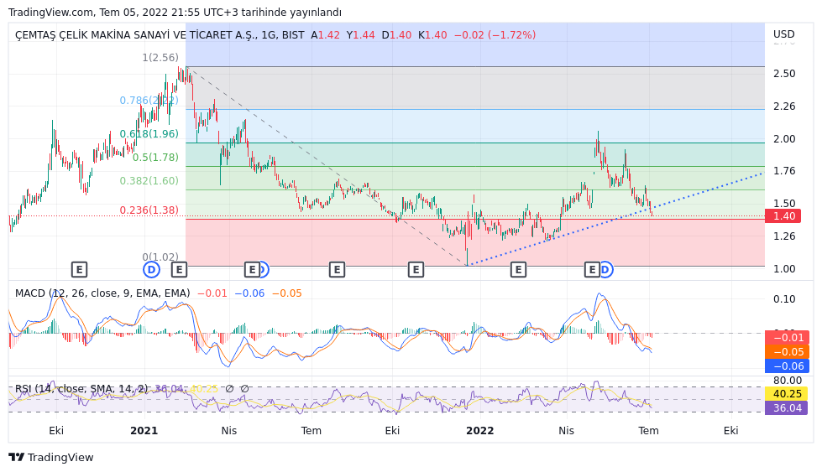The image size is (822, 472).
Task: Click the yellow 40.25 RSI axis tag
Action: (x=787, y=394)
